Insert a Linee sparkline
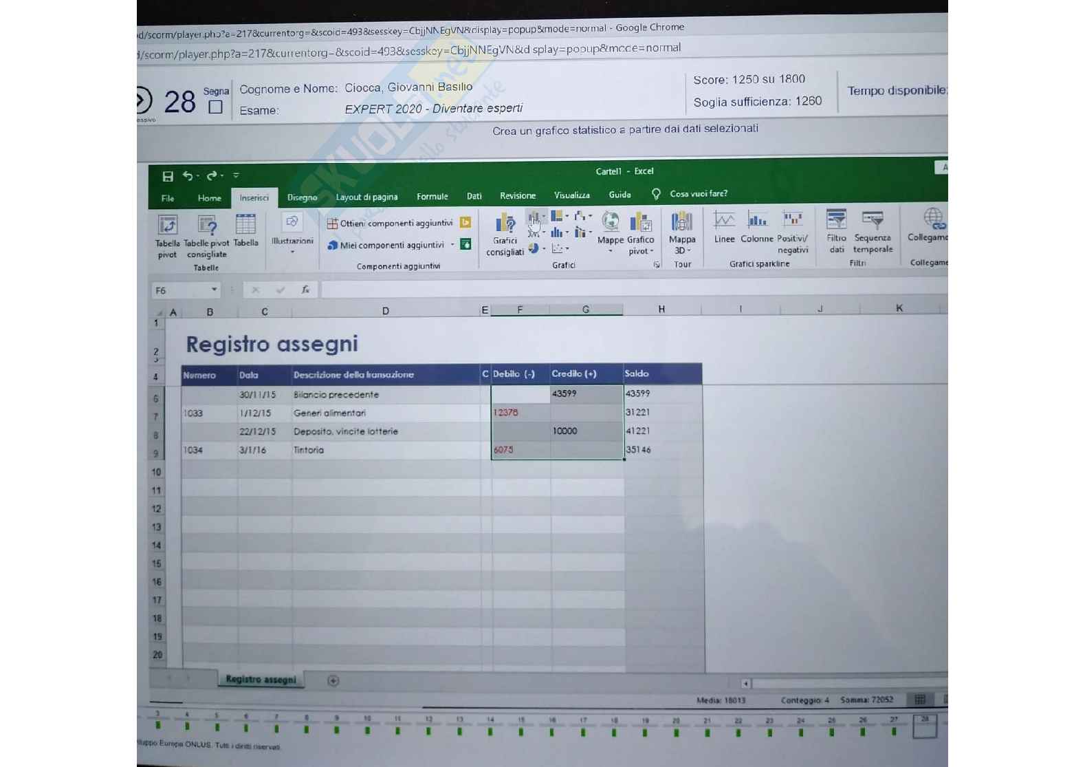The image size is (1085, 767). [x=724, y=221]
